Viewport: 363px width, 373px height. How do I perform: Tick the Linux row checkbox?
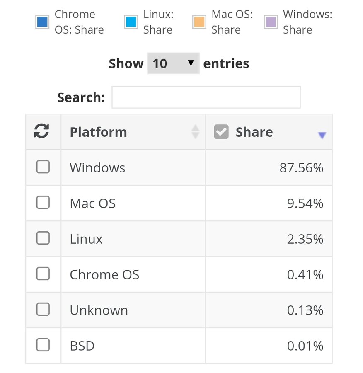tap(43, 238)
